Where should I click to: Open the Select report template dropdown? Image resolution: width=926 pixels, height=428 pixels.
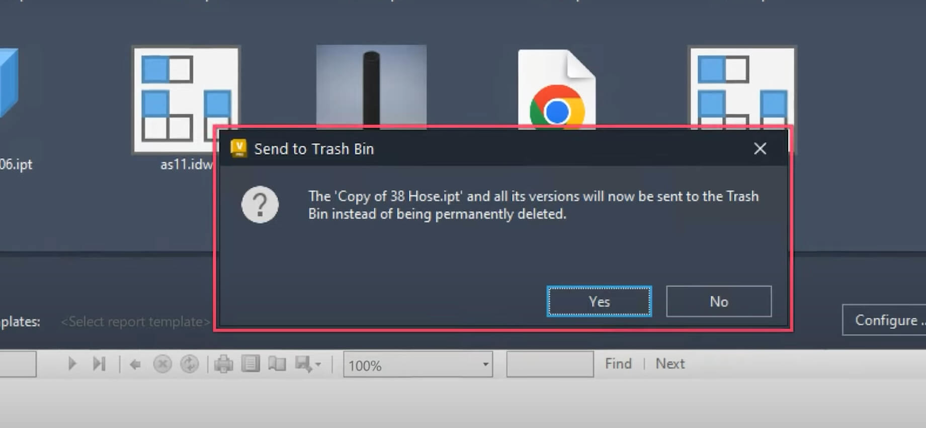click(x=135, y=322)
